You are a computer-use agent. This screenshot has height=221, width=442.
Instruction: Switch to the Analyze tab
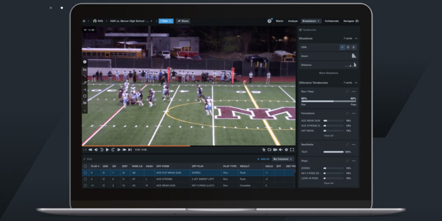(x=293, y=21)
